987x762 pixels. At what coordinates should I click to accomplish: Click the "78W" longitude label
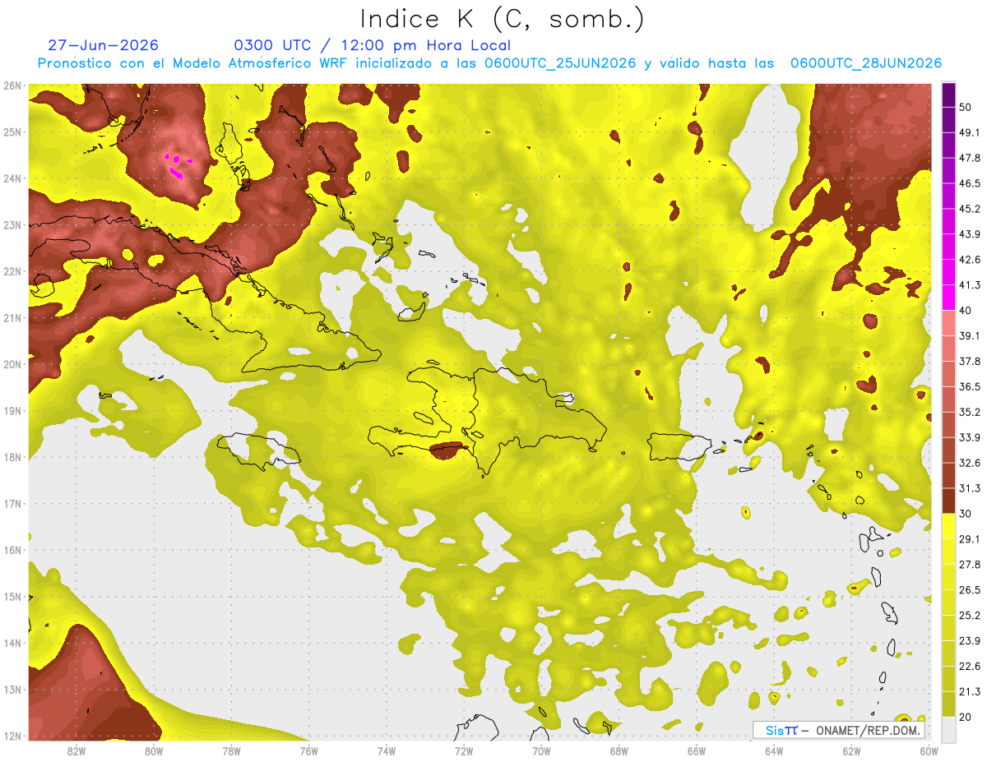coord(231,751)
